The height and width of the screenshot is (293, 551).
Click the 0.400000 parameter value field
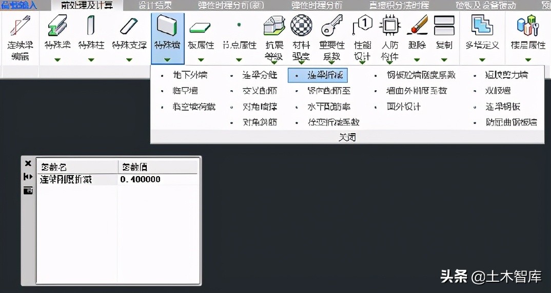[158, 179]
